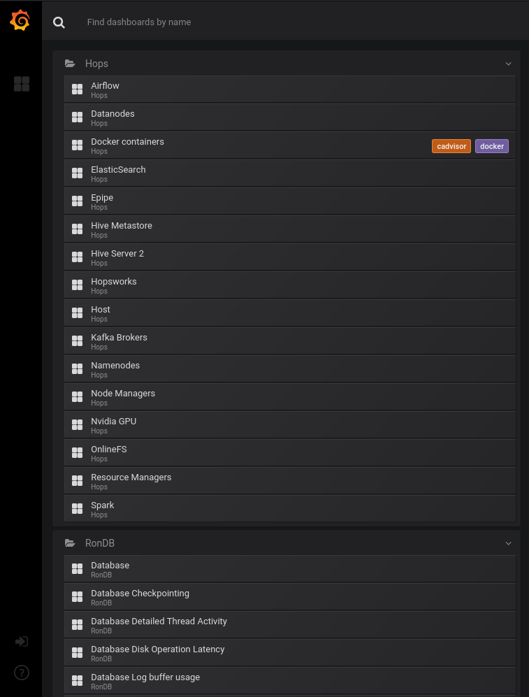529x697 pixels.
Task: Click the dashboard grid icon beside Database Checkpointing
Action: (x=77, y=596)
